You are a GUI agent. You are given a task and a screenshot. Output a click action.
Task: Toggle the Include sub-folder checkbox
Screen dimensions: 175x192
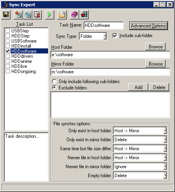click(115, 36)
